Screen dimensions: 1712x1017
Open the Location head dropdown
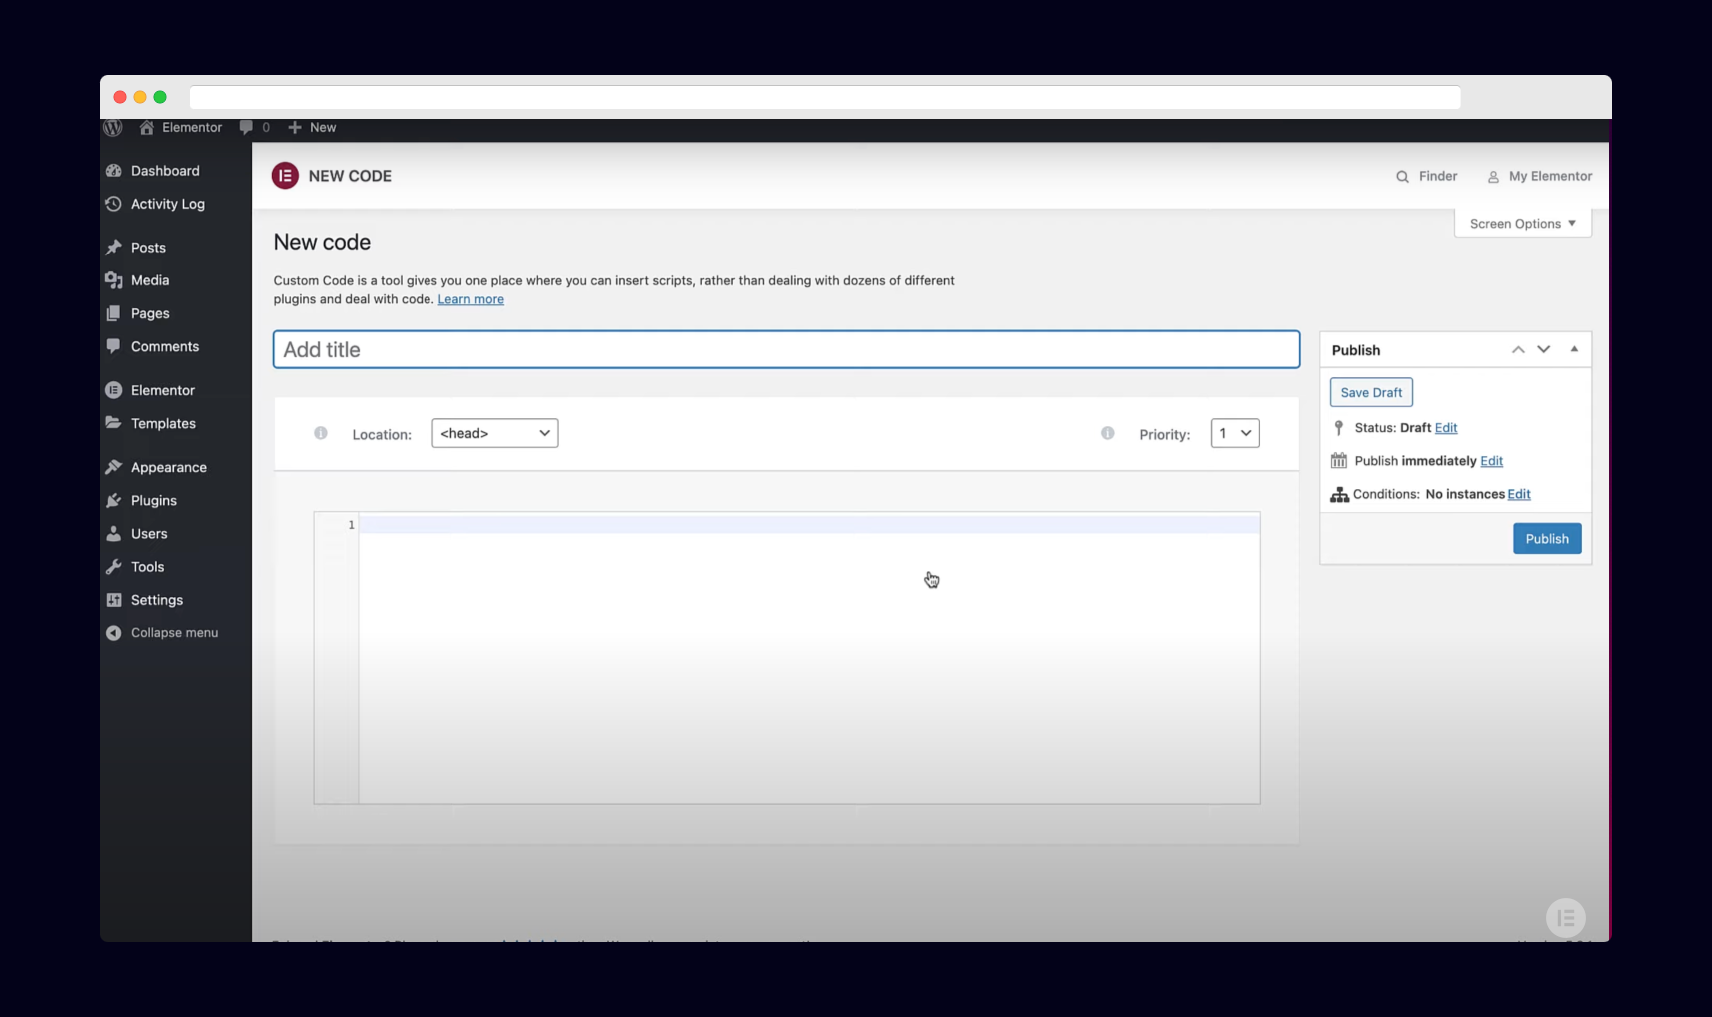[x=495, y=433]
